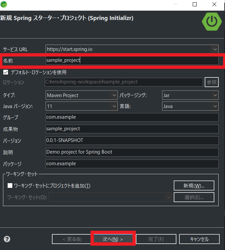
Task: Click the グループ field com.example
Action: [132, 117]
